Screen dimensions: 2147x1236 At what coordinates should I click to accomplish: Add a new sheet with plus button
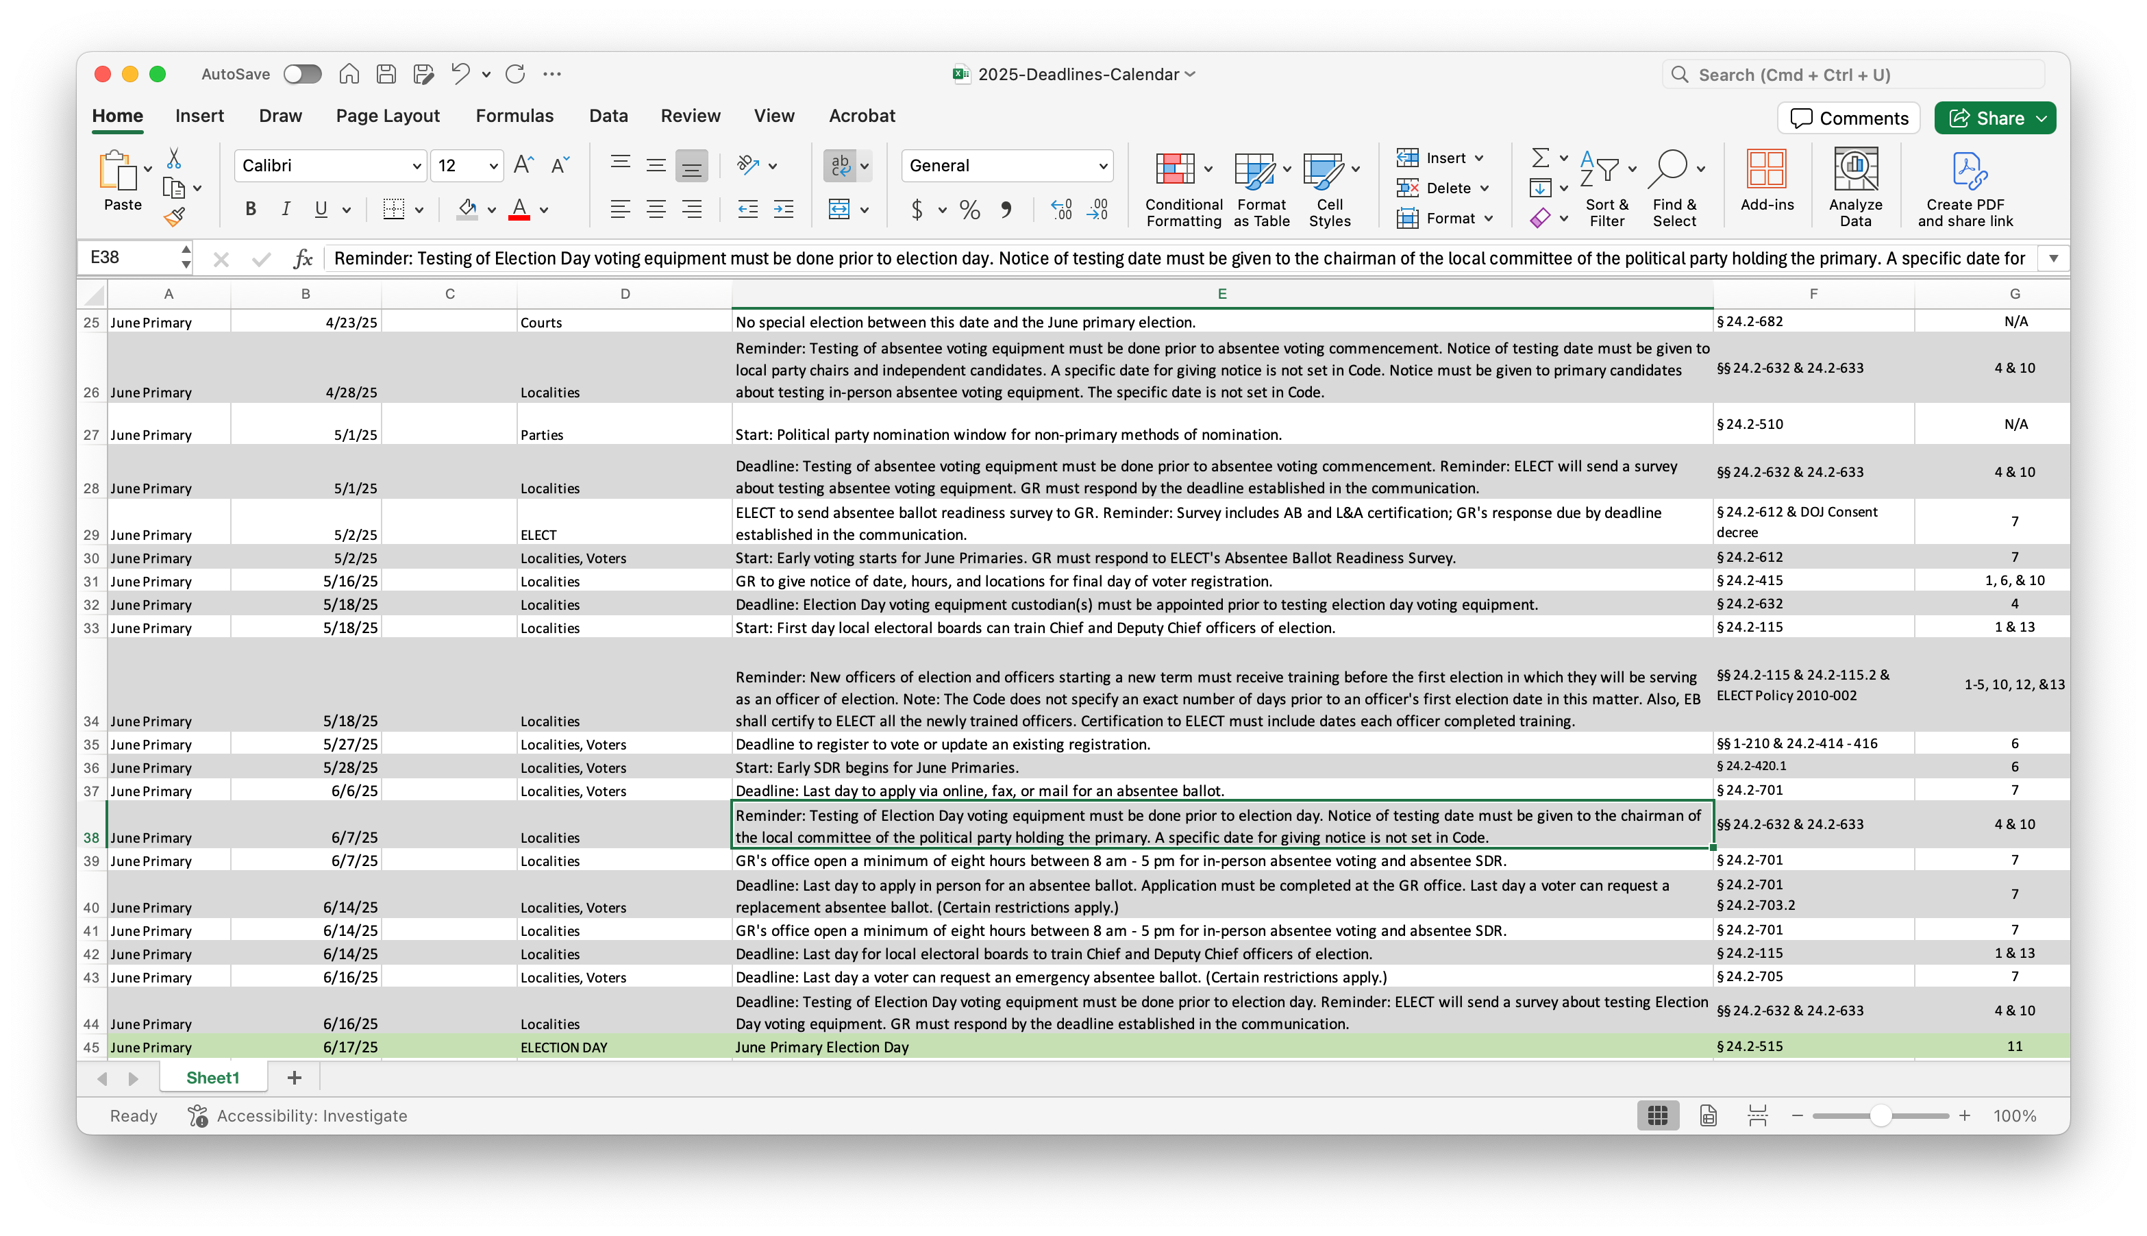pyautogui.click(x=295, y=1078)
